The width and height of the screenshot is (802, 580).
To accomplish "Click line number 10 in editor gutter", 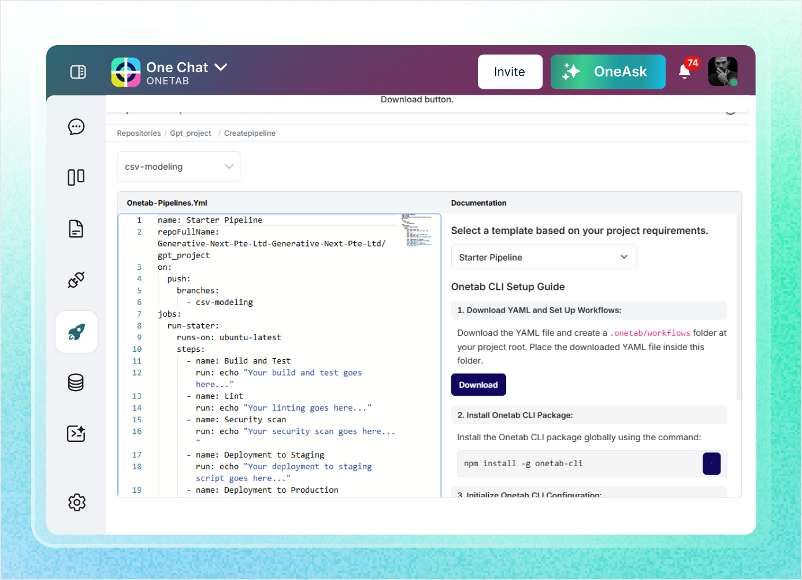I will (x=137, y=350).
